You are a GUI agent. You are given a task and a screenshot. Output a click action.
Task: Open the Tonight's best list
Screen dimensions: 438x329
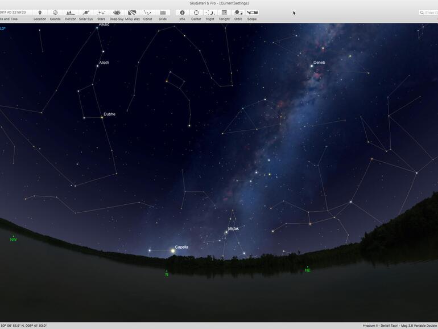(x=224, y=13)
